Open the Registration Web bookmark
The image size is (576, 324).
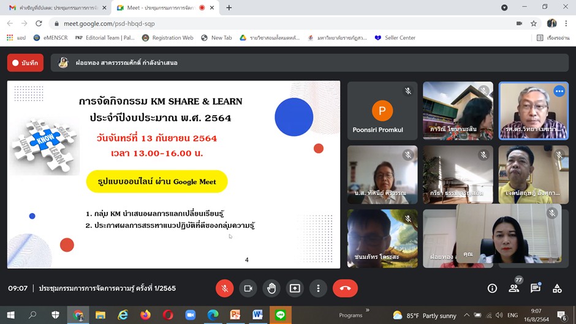167,38
